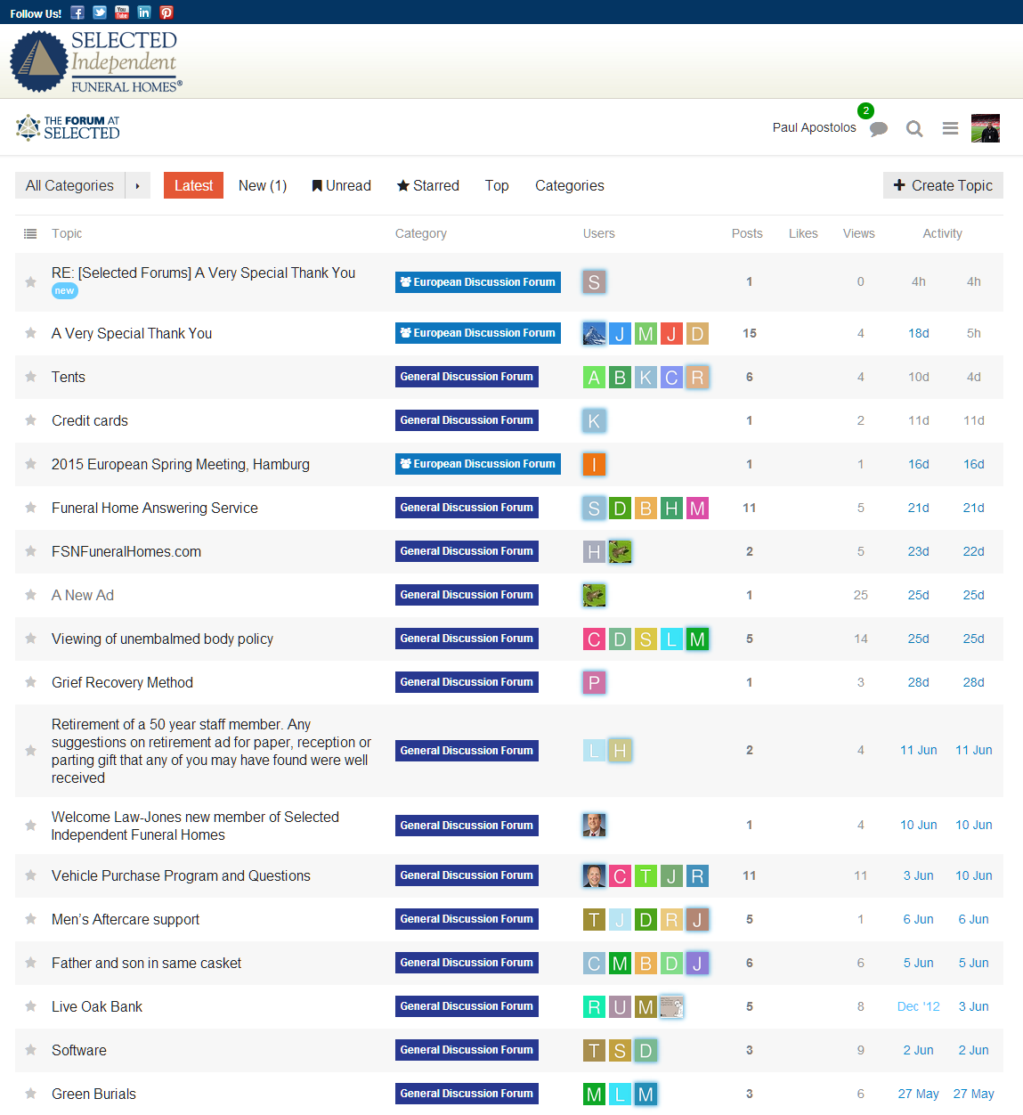
Task: Open the 'Viewing of unembalmed body policy' topic
Action: (x=162, y=639)
